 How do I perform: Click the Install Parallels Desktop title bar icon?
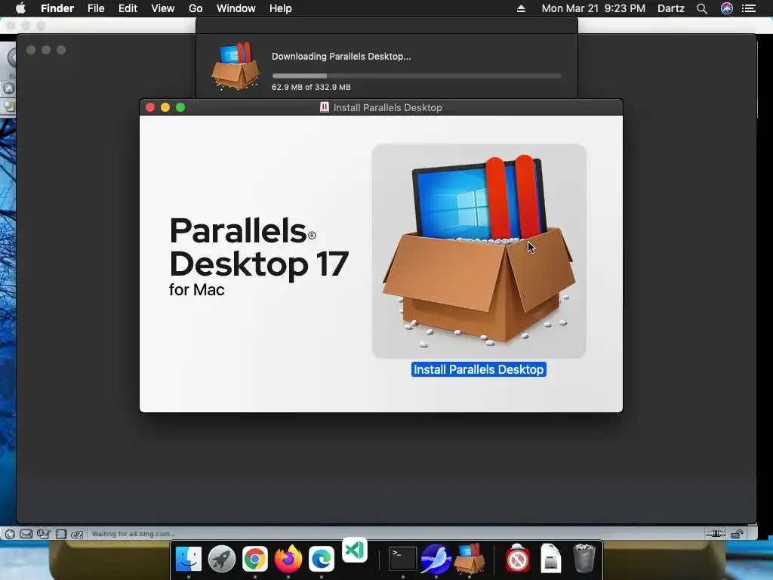[325, 107]
